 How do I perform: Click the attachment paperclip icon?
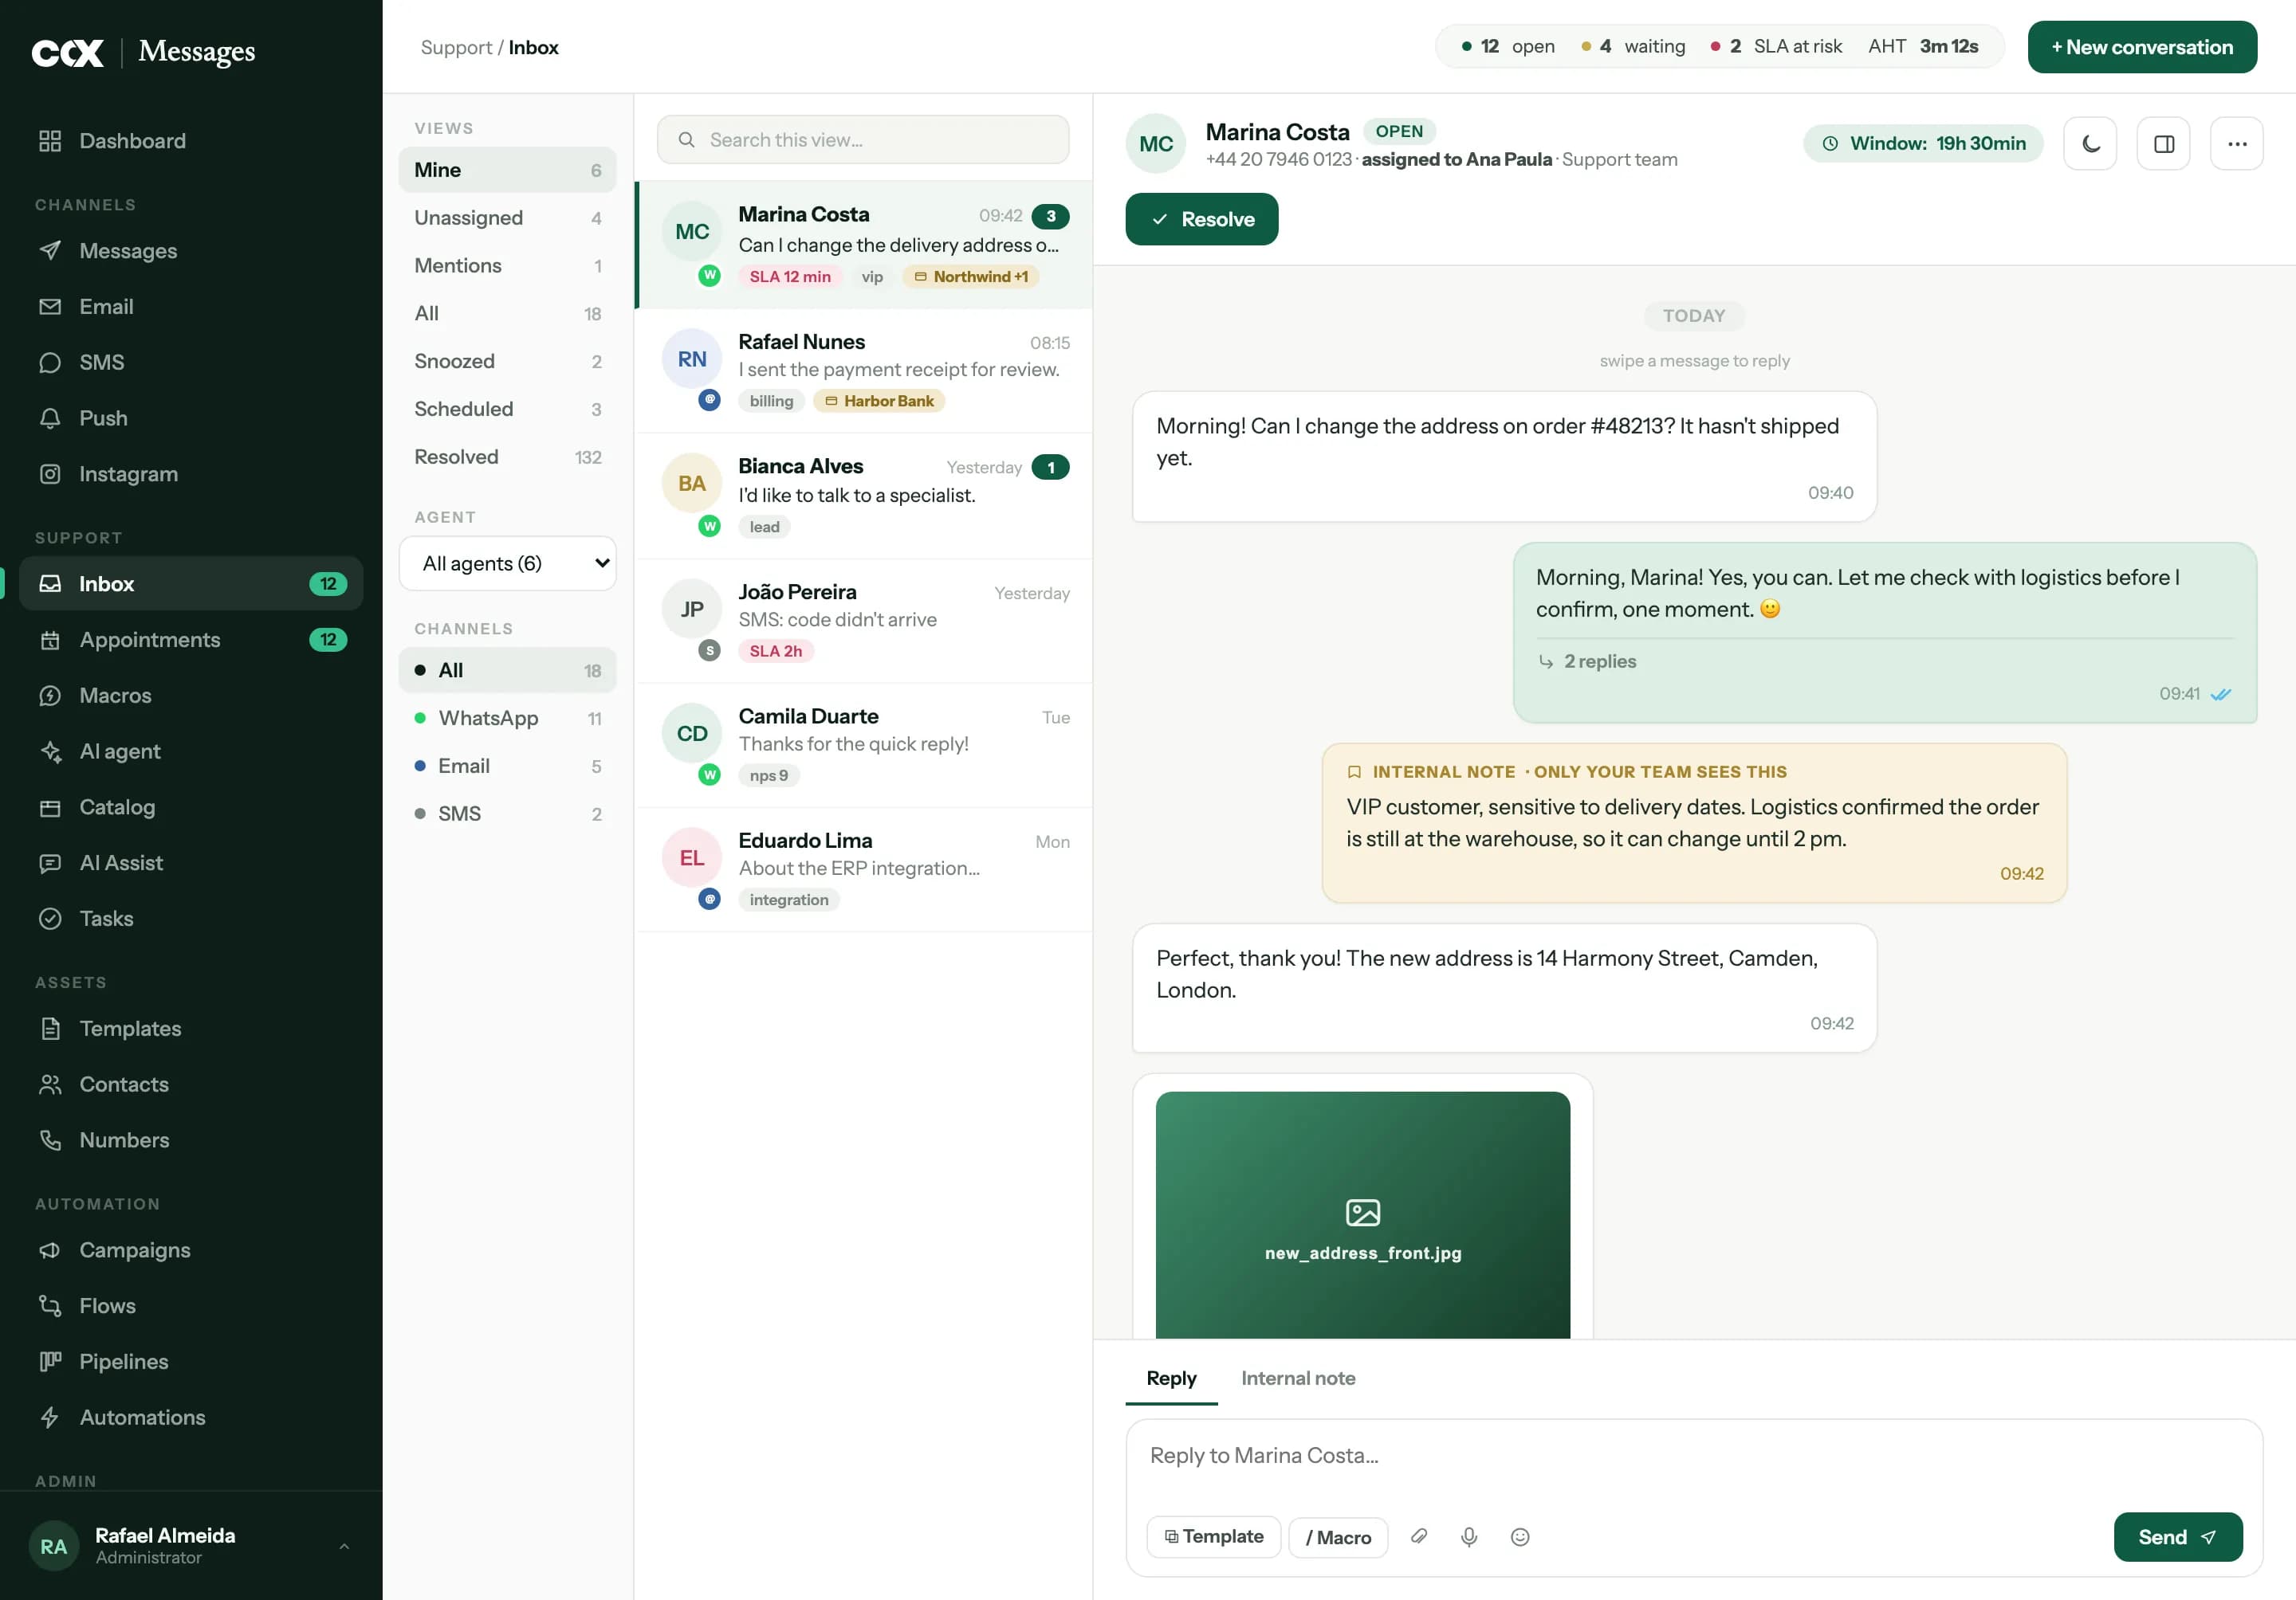point(1418,1536)
